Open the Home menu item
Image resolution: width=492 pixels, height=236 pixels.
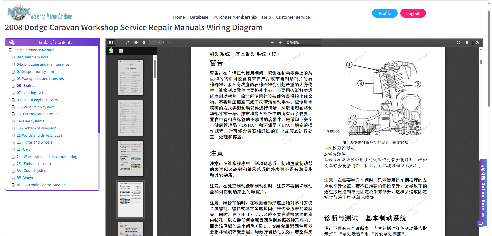point(179,17)
